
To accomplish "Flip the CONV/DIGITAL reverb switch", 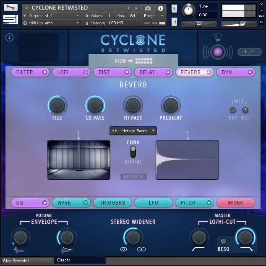I will [x=133, y=151].
